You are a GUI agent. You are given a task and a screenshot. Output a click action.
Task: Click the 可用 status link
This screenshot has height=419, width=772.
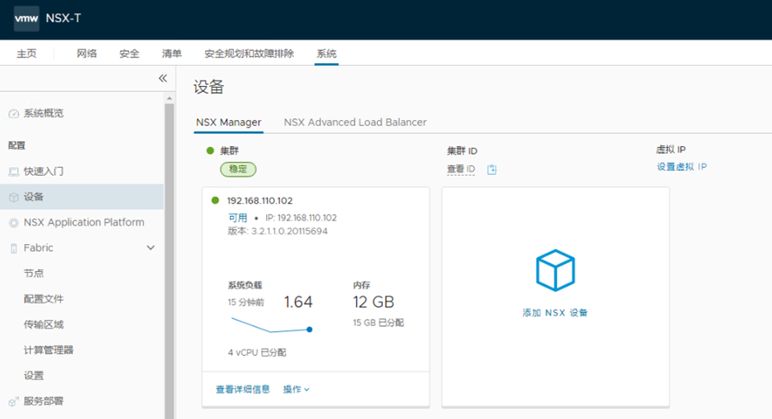point(238,218)
